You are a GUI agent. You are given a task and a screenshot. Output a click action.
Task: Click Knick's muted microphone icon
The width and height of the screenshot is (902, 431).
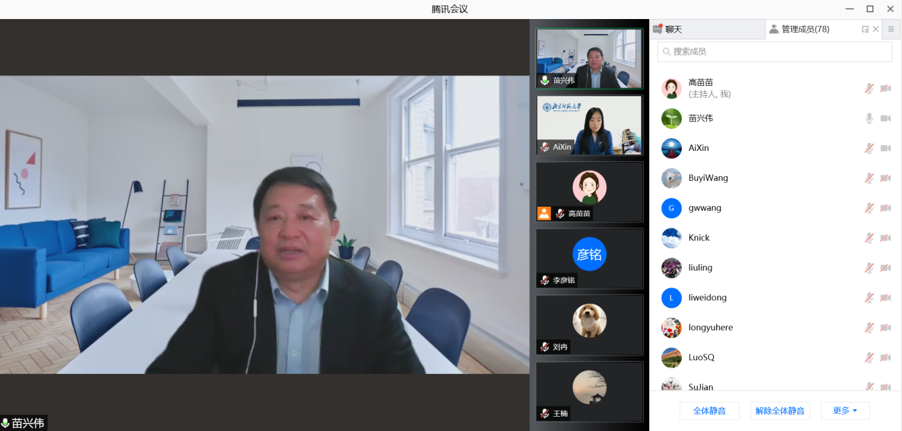tap(869, 238)
